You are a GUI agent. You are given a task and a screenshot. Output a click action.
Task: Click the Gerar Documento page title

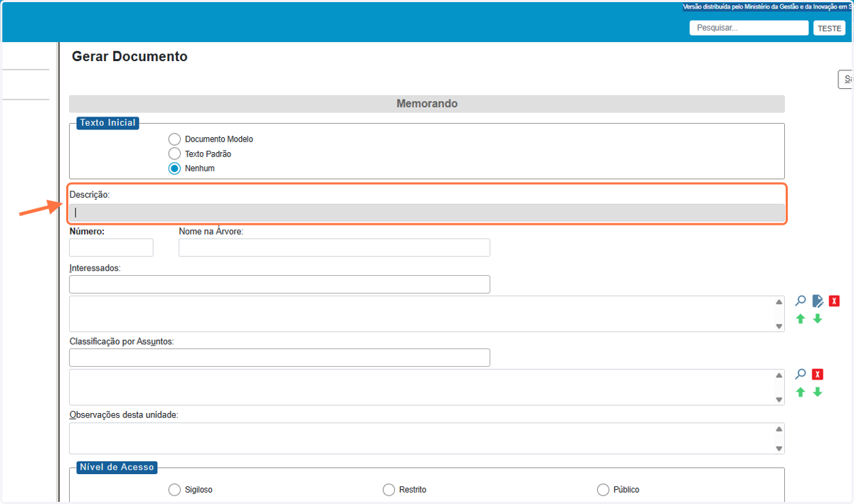click(130, 57)
